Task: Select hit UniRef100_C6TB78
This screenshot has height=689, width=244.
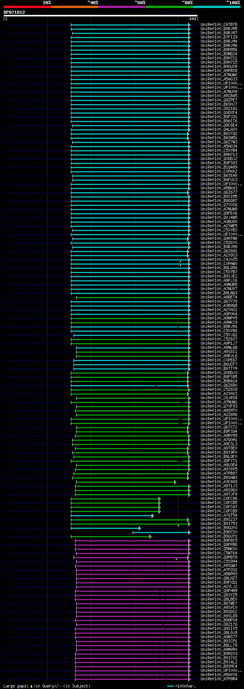Action: tap(219, 25)
